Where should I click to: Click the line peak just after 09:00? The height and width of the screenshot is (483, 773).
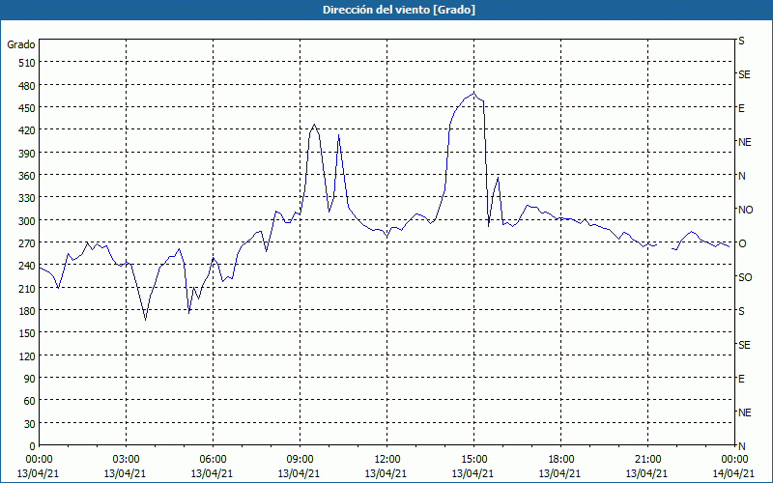pos(314,125)
